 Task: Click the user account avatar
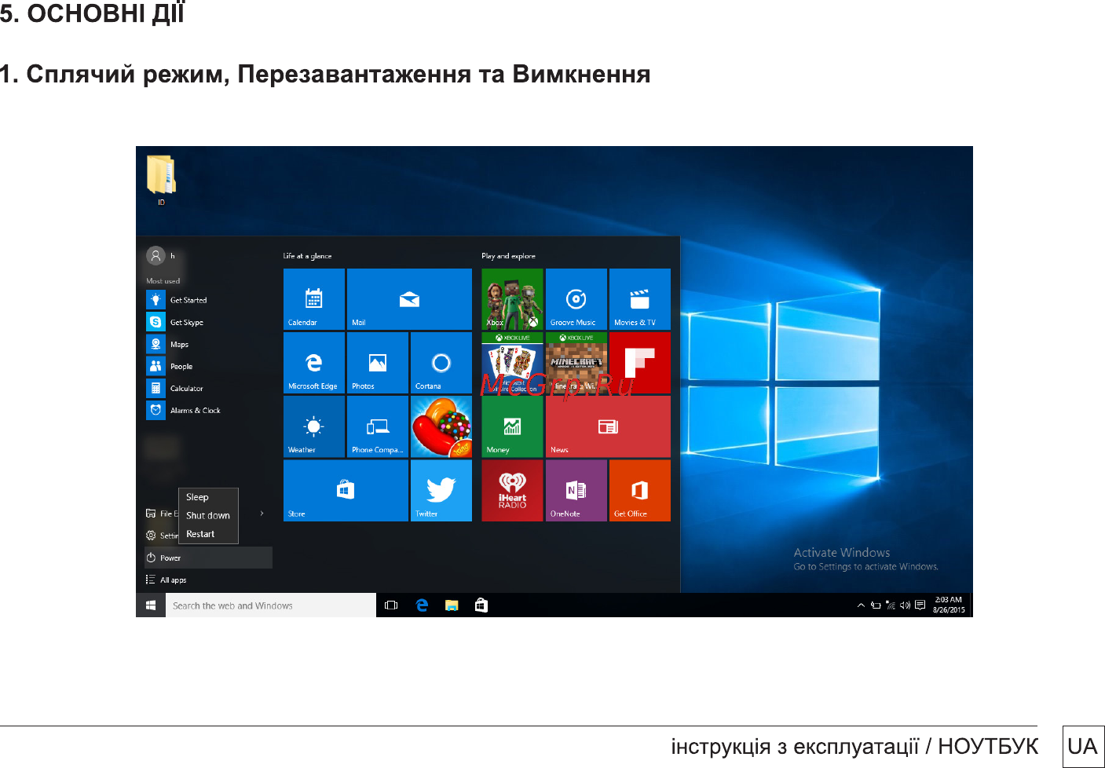pyautogui.click(x=156, y=255)
